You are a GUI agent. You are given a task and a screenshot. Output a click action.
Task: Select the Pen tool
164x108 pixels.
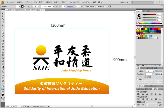click(x=3, y=25)
